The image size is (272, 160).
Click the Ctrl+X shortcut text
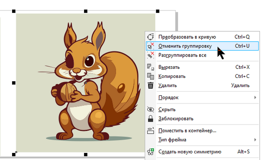click(242, 67)
